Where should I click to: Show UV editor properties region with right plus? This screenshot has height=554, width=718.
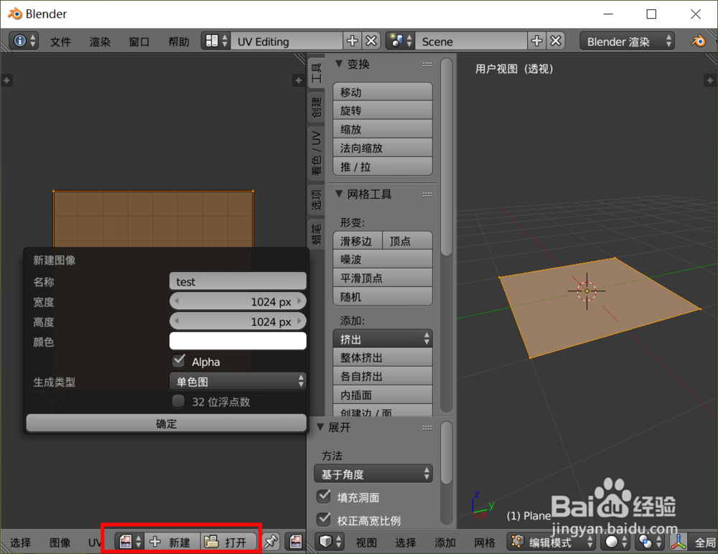click(x=299, y=80)
